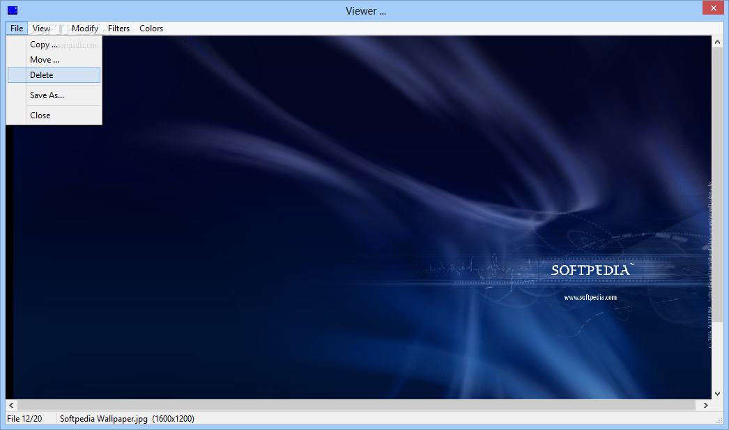Open the Filters menu
The image size is (729, 430).
[x=118, y=29]
